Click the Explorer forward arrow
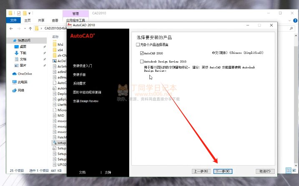This screenshot has height=186, width=299. [19, 28]
